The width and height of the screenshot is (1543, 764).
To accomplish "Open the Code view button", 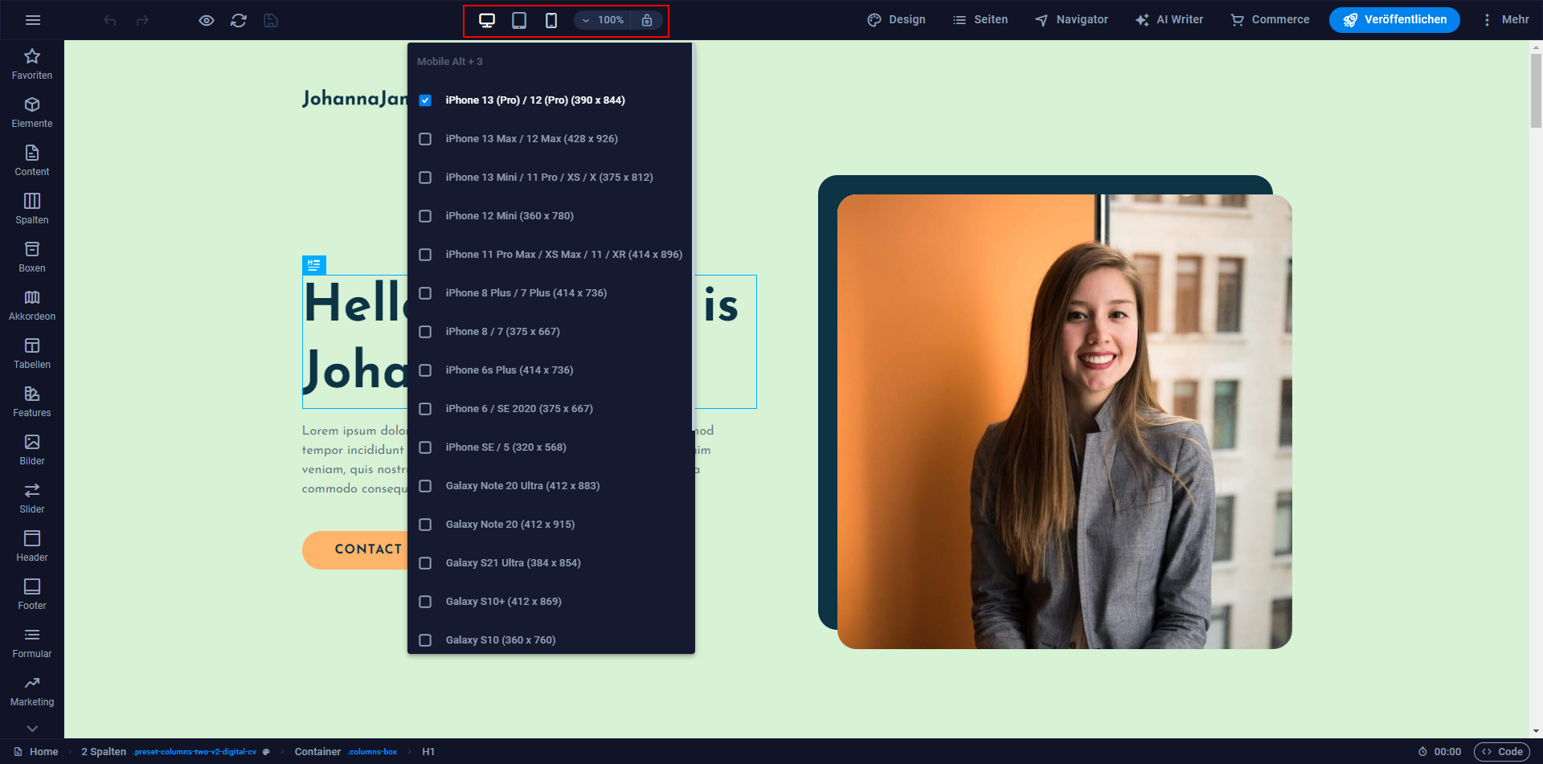I will coord(1503,752).
